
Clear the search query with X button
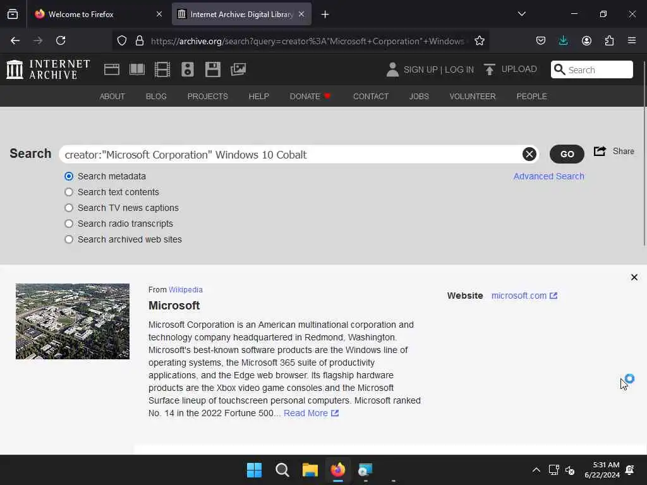529,154
